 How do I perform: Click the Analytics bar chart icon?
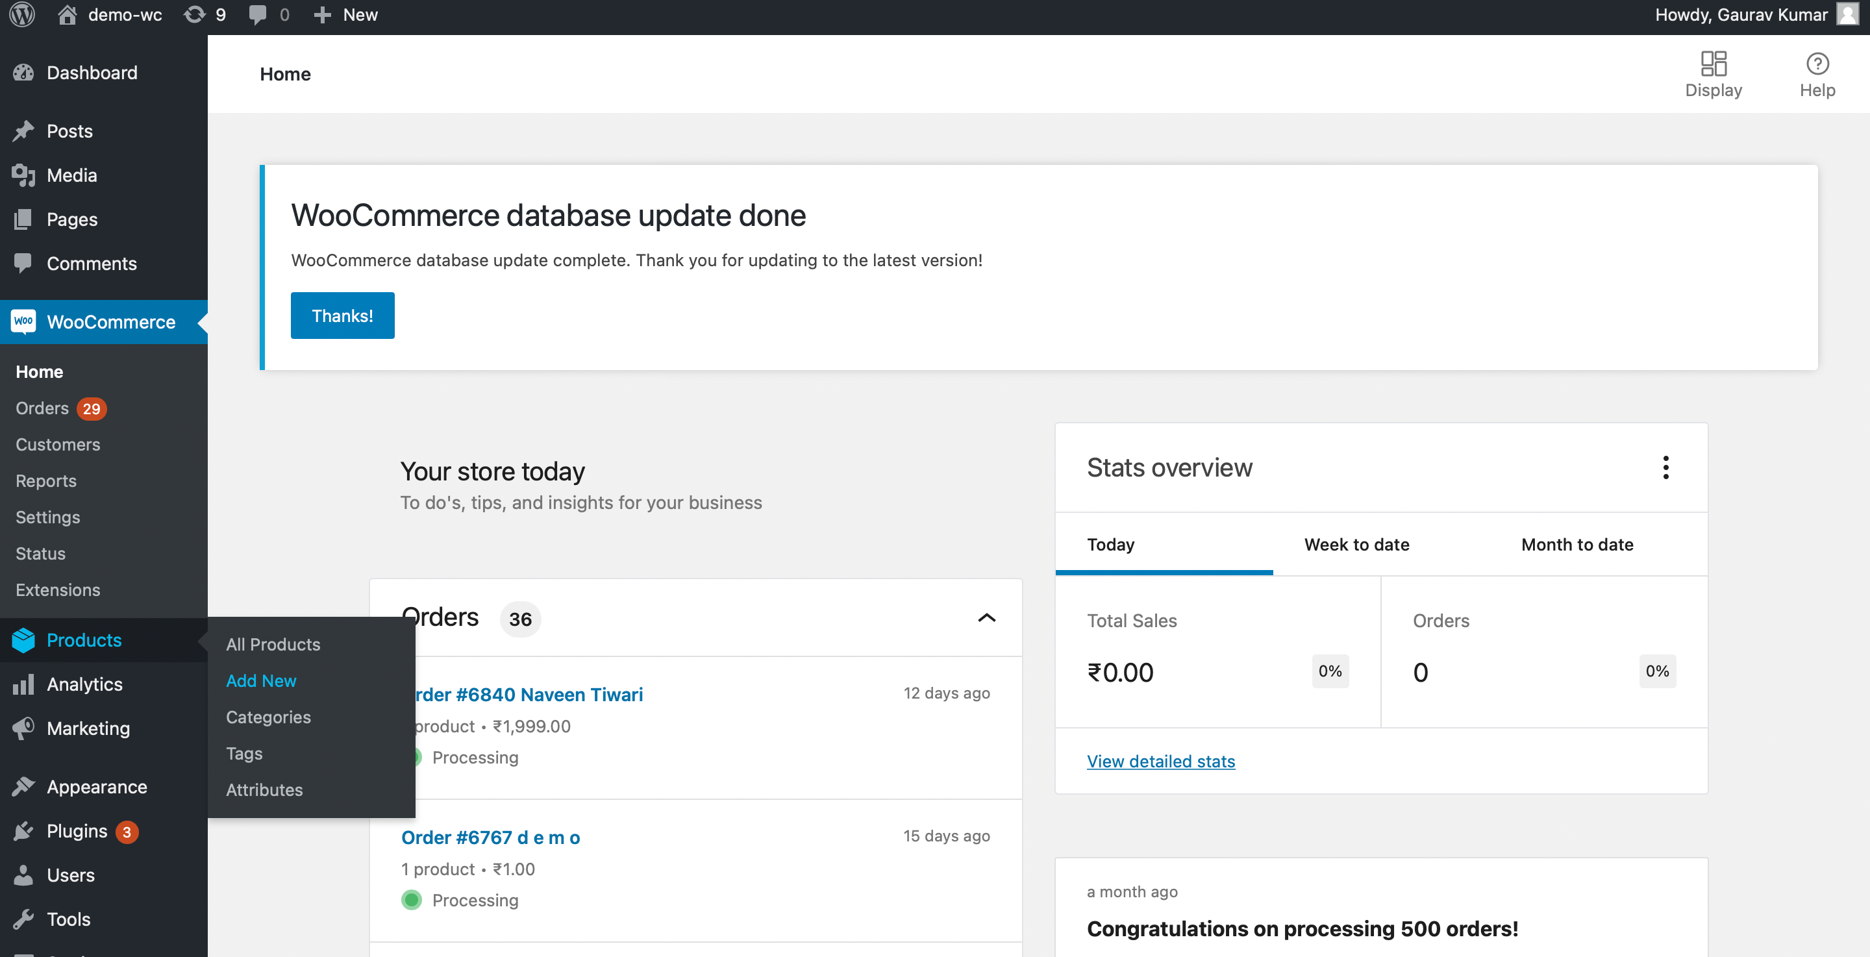[x=23, y=684]
